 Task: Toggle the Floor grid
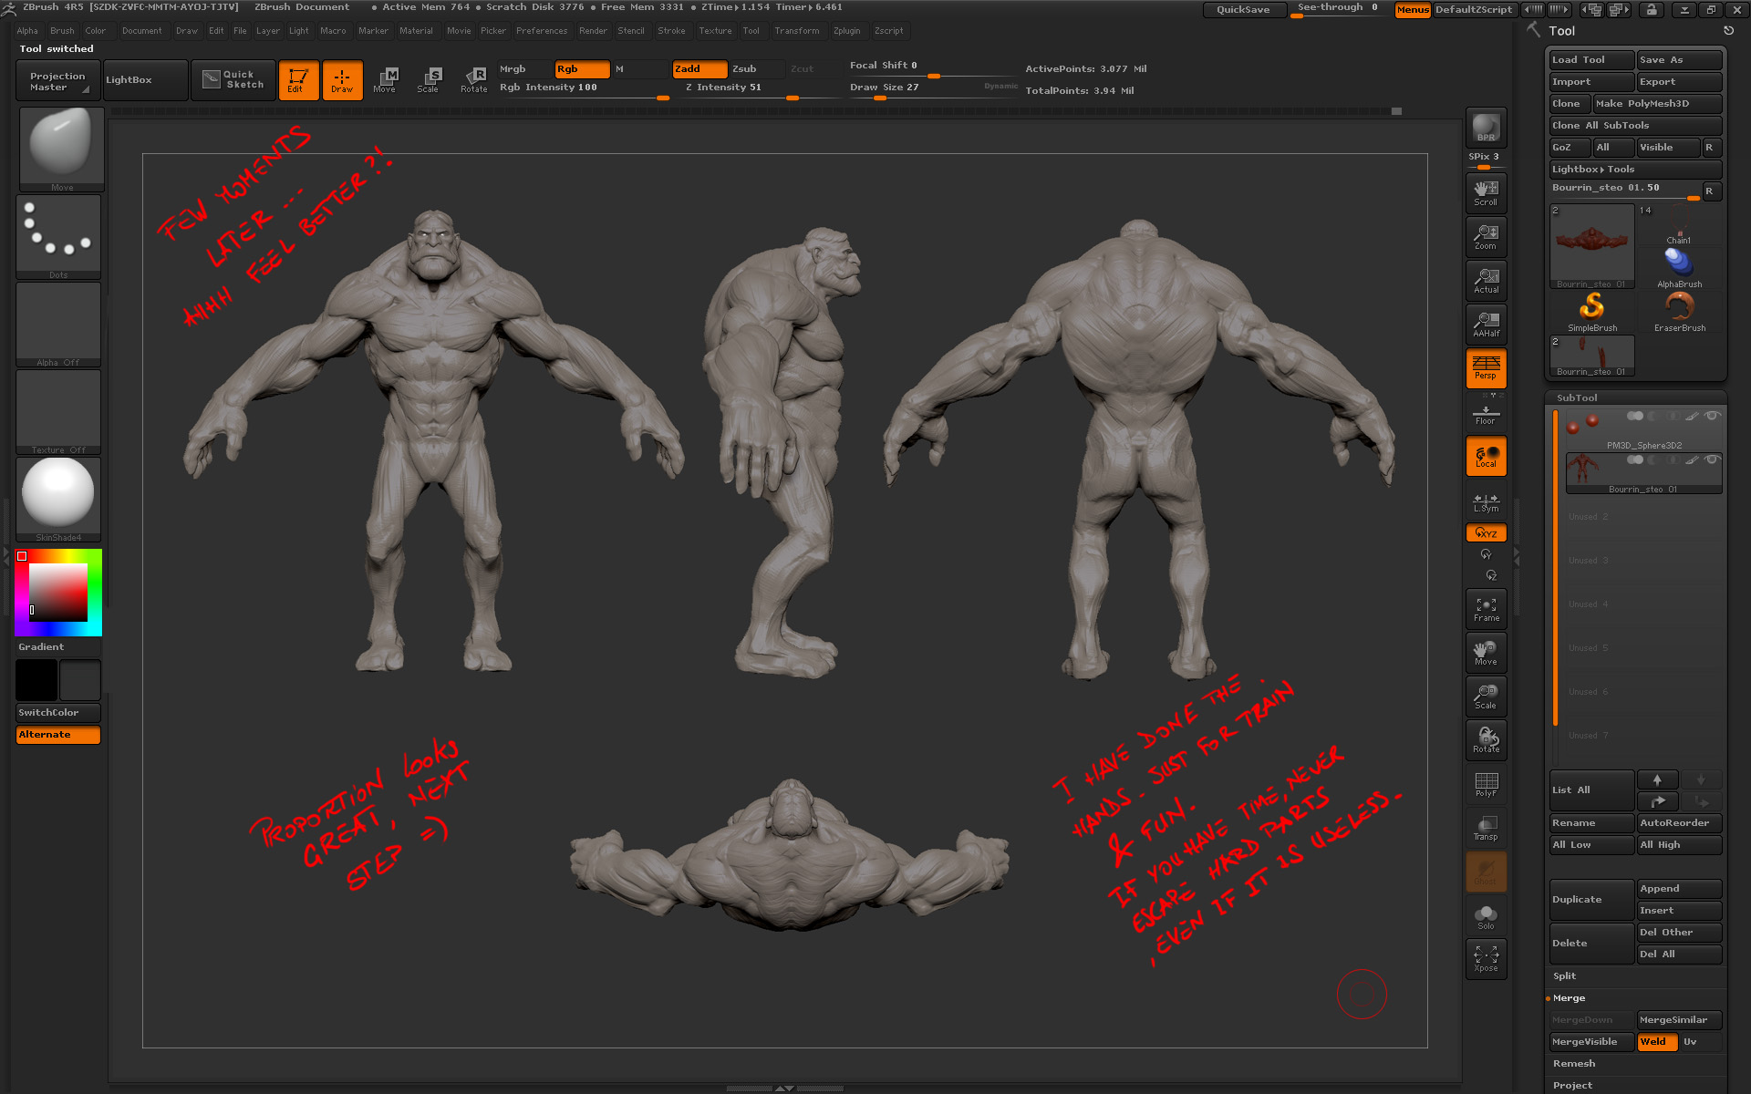coord(1486,415)
